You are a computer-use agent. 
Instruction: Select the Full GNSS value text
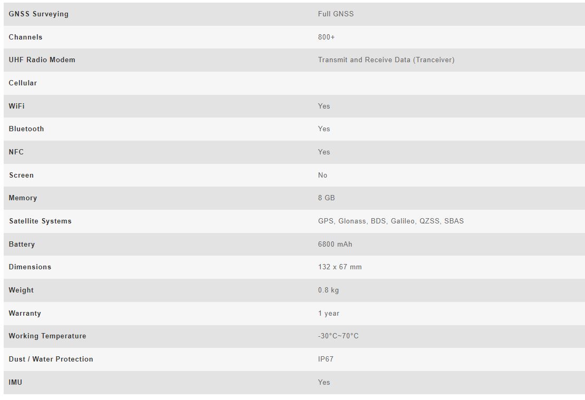point(335,14)
